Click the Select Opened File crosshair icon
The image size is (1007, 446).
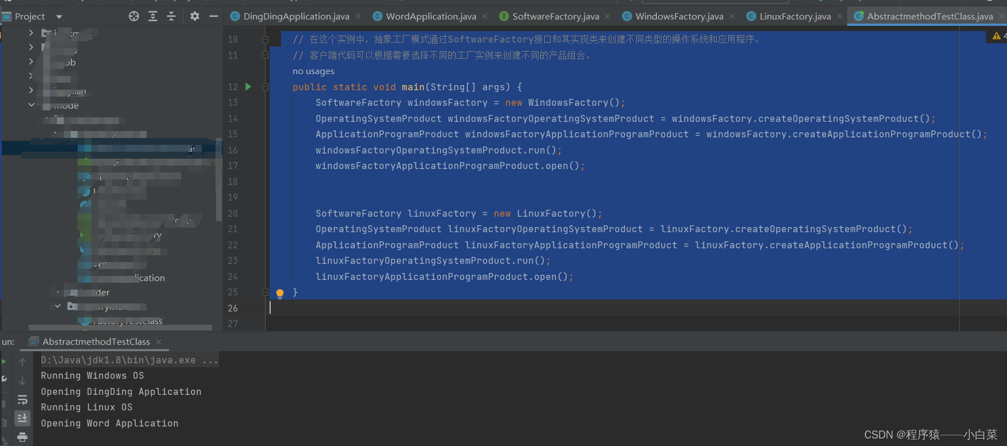point(134,16)
